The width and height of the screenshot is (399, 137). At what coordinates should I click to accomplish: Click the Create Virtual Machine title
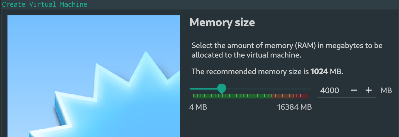(x=45, y=4)
